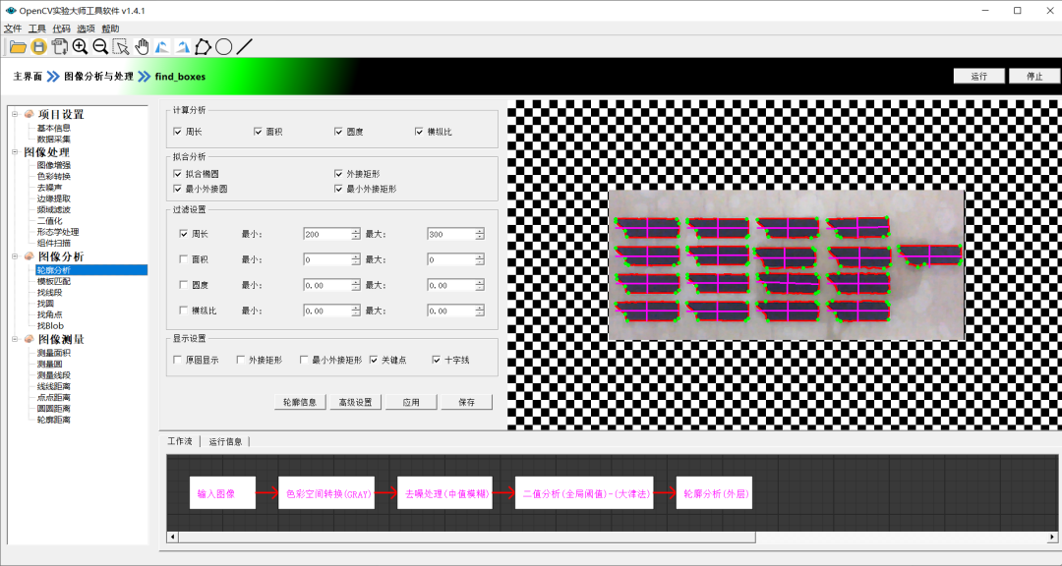
Task: Select the rectangle selection pointer tool
Action: (121, 47)
